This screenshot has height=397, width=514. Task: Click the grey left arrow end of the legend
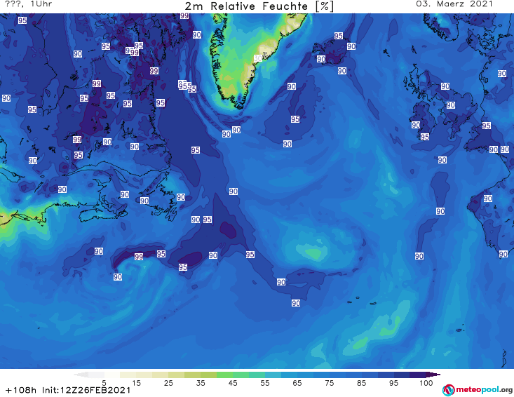[81, 375]
